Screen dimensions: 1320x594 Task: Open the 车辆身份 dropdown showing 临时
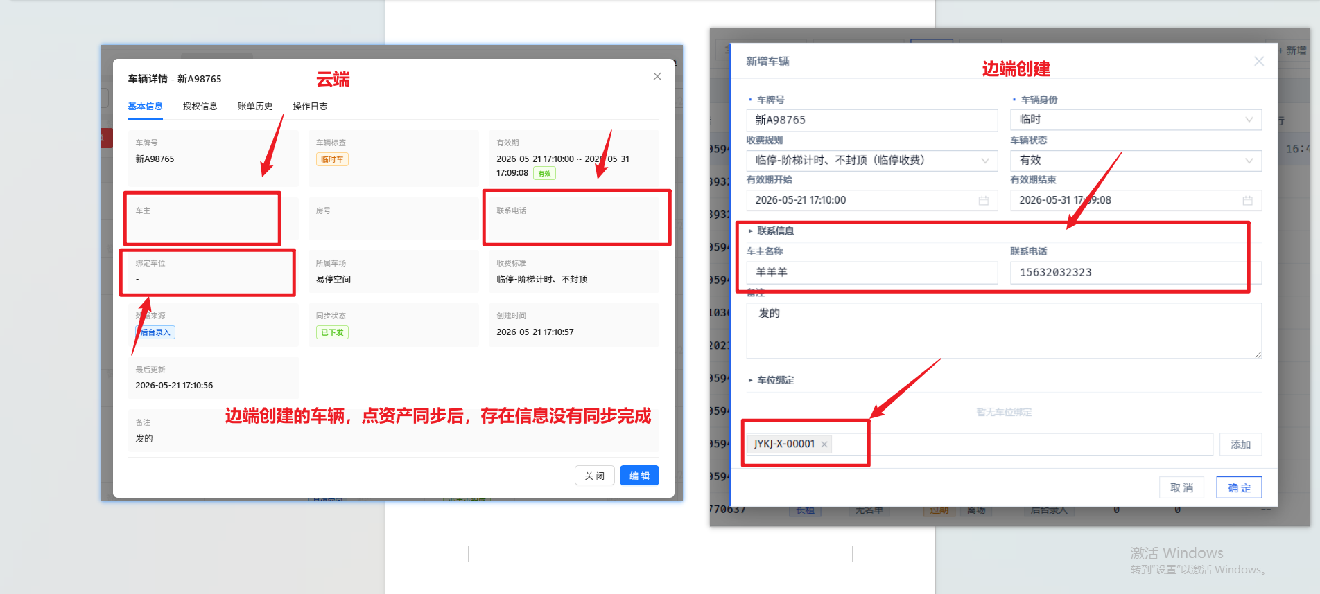pyautogui.click(x=1136, y=120)
